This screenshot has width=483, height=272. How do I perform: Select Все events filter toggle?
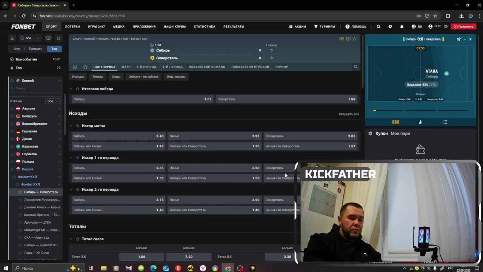click(x=54, y=49)
